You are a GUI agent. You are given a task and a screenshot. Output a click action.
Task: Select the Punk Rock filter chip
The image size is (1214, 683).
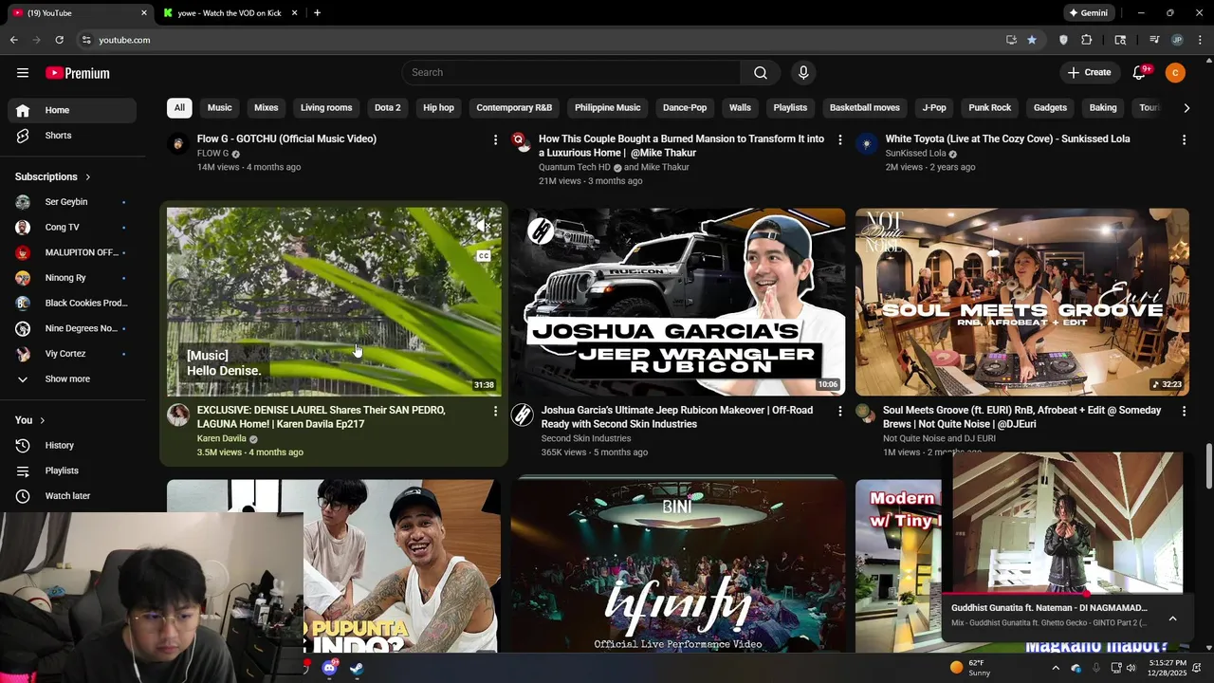pos(990,108)
